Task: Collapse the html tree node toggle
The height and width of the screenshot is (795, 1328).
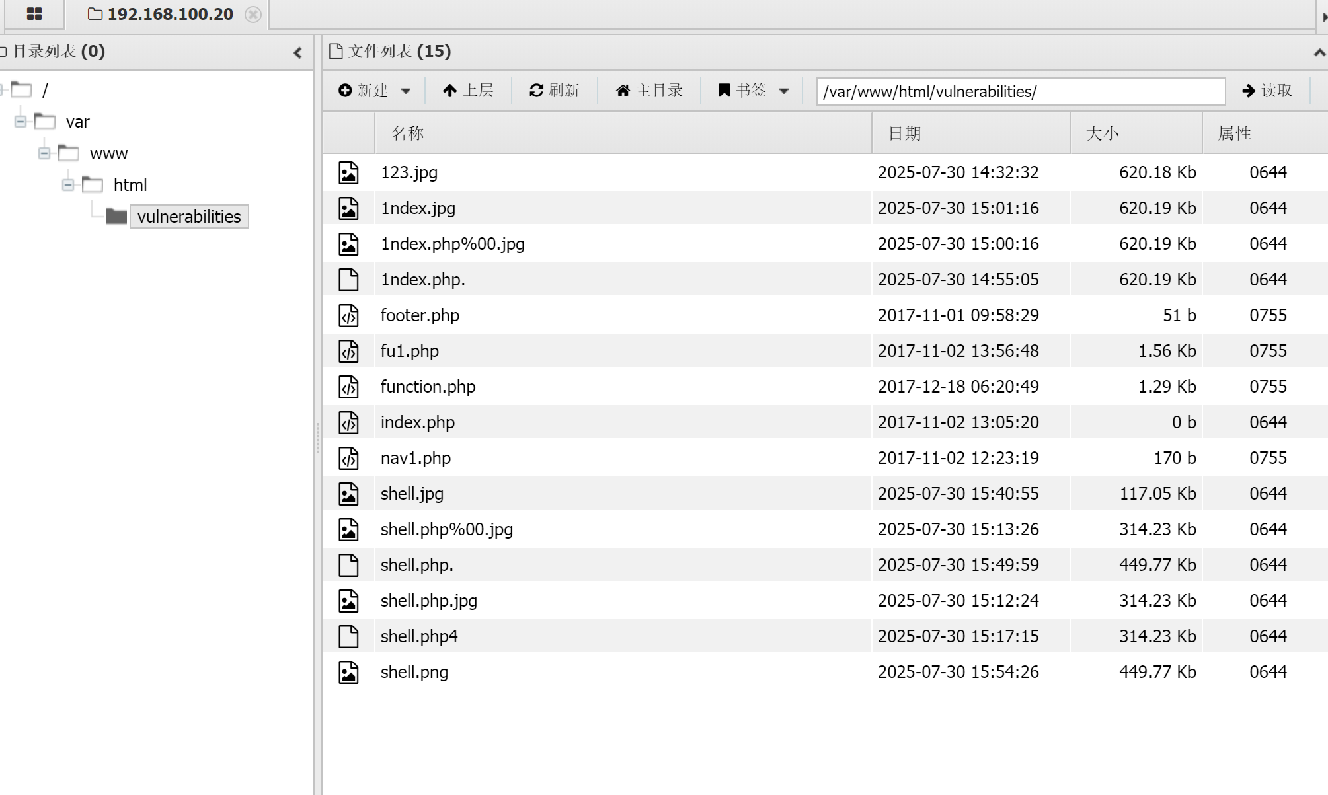Action: coord(68,185)
